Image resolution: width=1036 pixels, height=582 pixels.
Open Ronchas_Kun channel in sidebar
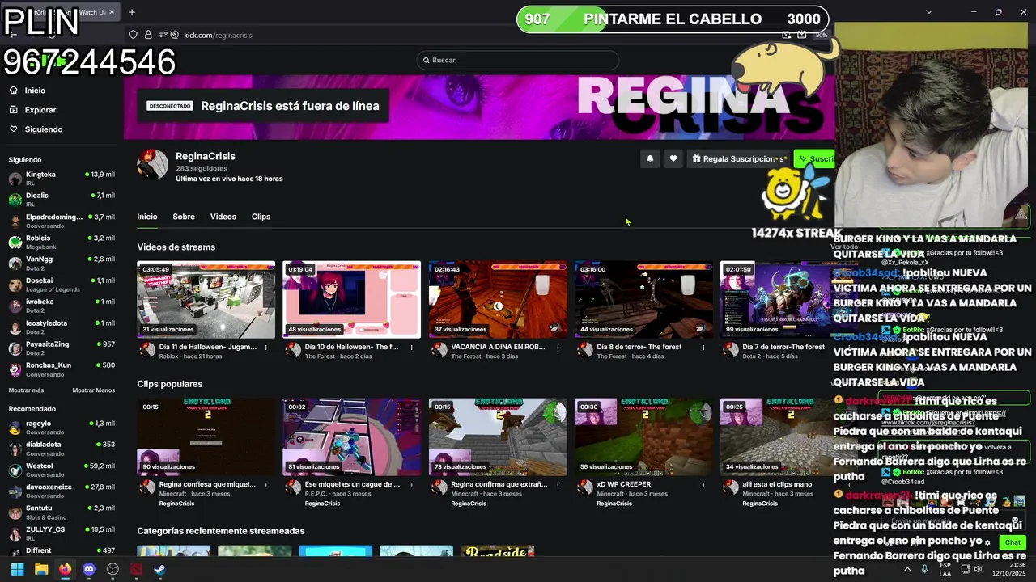click(62, 369)
